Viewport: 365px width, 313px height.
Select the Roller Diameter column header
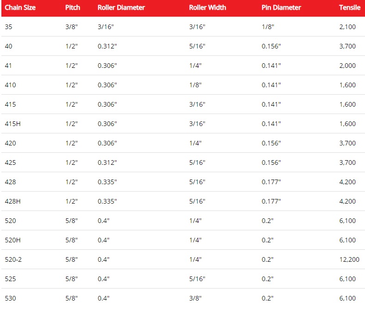[x=121, y=8]
